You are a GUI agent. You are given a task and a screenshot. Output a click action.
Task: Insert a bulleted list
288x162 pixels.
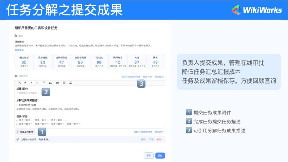44,83
